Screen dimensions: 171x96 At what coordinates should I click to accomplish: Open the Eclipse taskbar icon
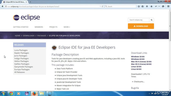pyautogui.click(x=27, y=94)
